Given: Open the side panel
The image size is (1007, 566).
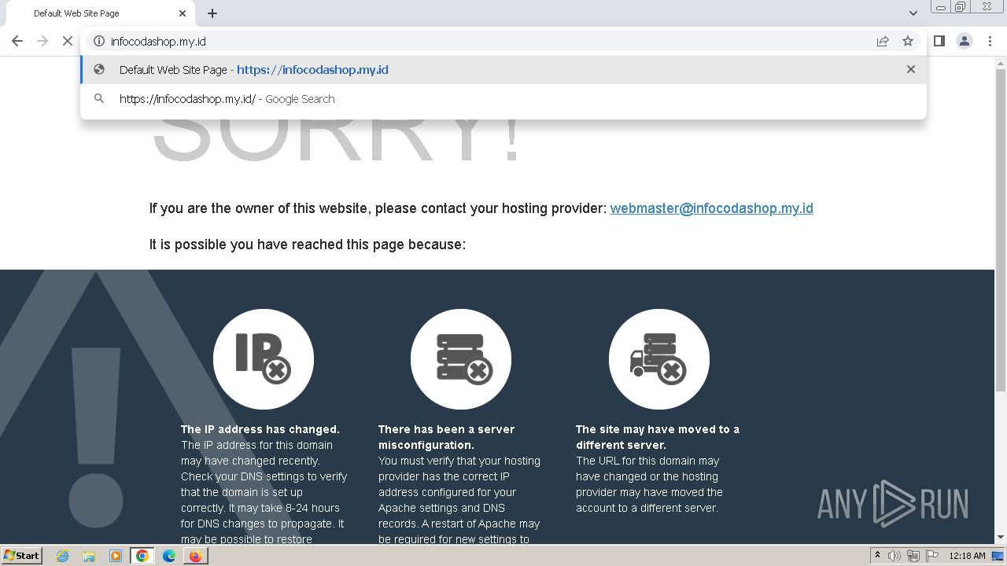Looking at the screenshot, I should pyautogui.click(x=939, y=41).
